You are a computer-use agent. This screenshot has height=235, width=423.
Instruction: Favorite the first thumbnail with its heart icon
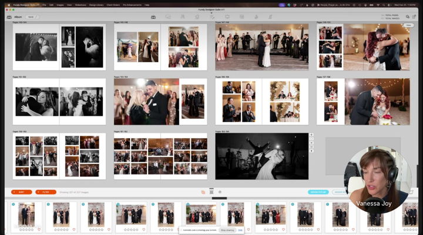pyautogui.click(x=39, y=230)
